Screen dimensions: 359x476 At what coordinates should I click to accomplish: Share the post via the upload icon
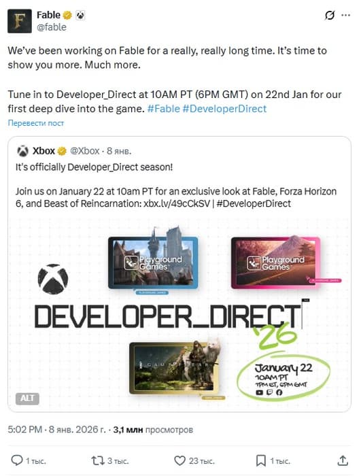(343, 460)
